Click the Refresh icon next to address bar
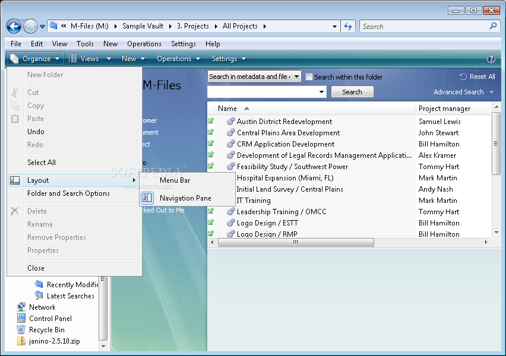 (x=348, y=27)
